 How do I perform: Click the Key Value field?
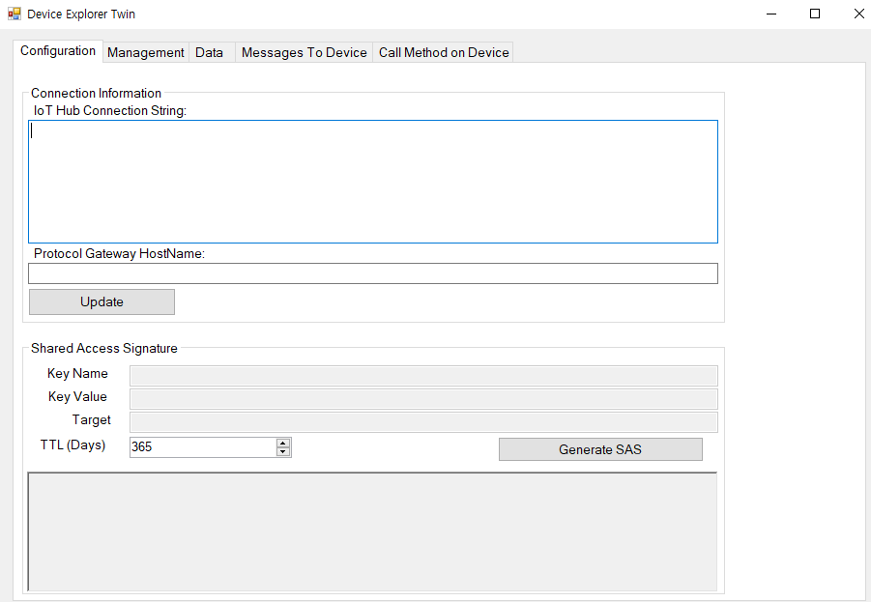(x=423, y=399)
